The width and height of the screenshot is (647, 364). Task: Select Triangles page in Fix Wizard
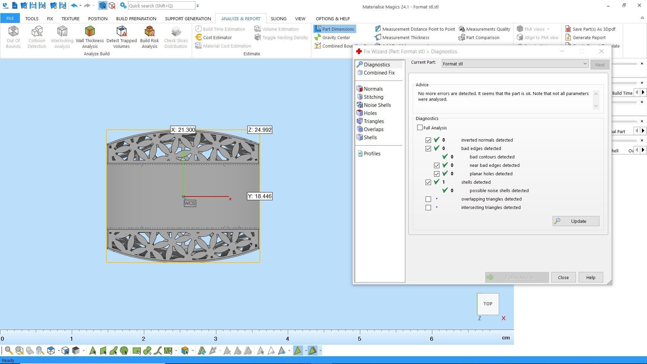click(373, 121)
